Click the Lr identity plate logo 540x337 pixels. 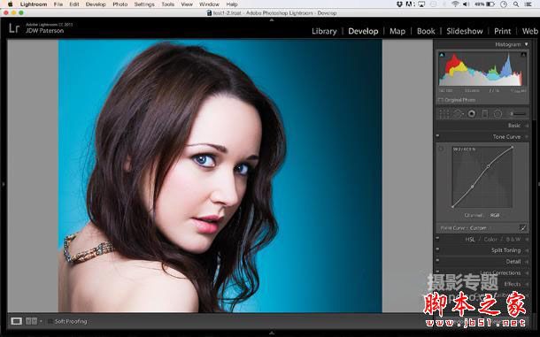pyautogui.click(x=14, y=28)
